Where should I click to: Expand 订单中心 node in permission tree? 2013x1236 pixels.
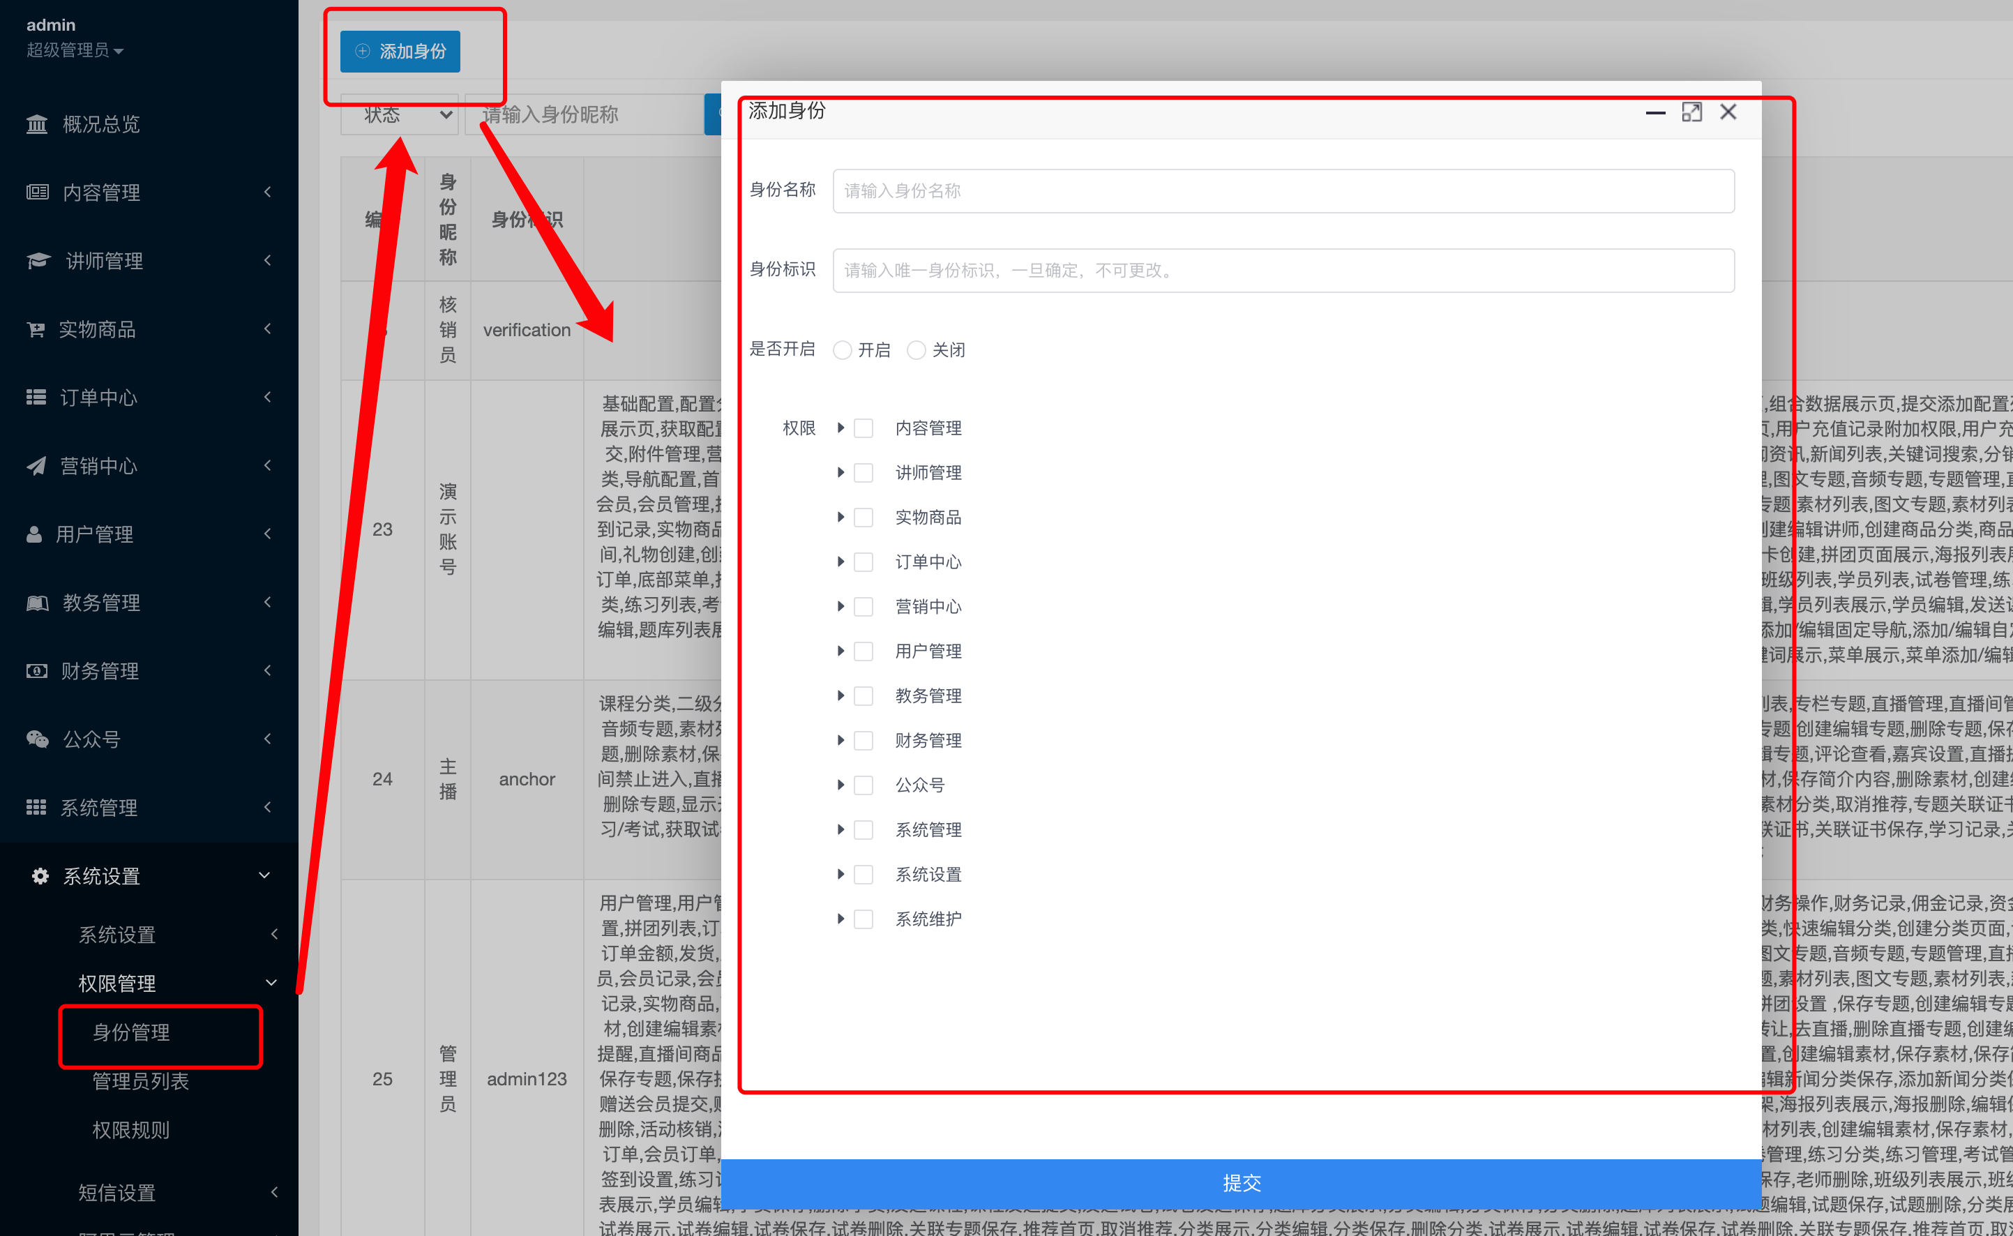[840, 562]
